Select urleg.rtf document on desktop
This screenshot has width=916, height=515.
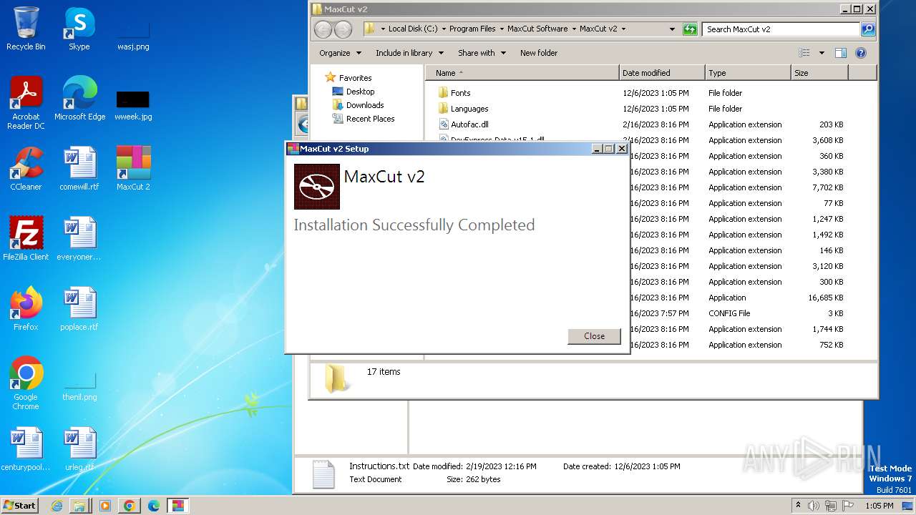coord(79,449)
